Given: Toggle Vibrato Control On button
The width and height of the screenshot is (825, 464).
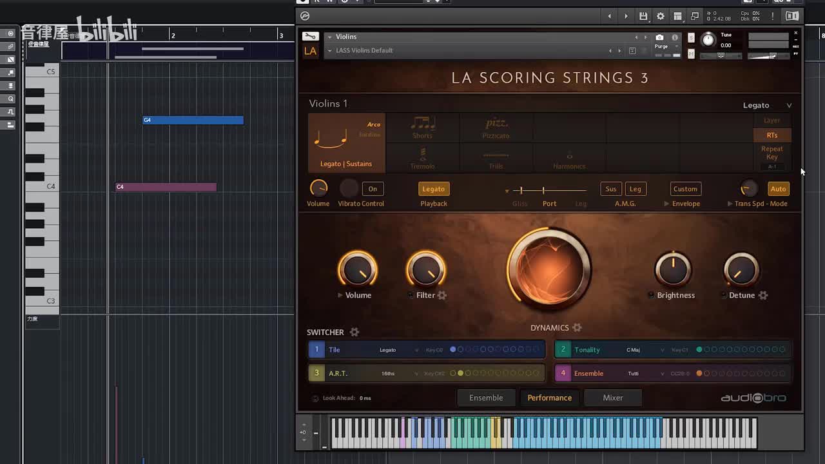Looking at the screenshot, I should pyautogui.click(x=373, y=189).
